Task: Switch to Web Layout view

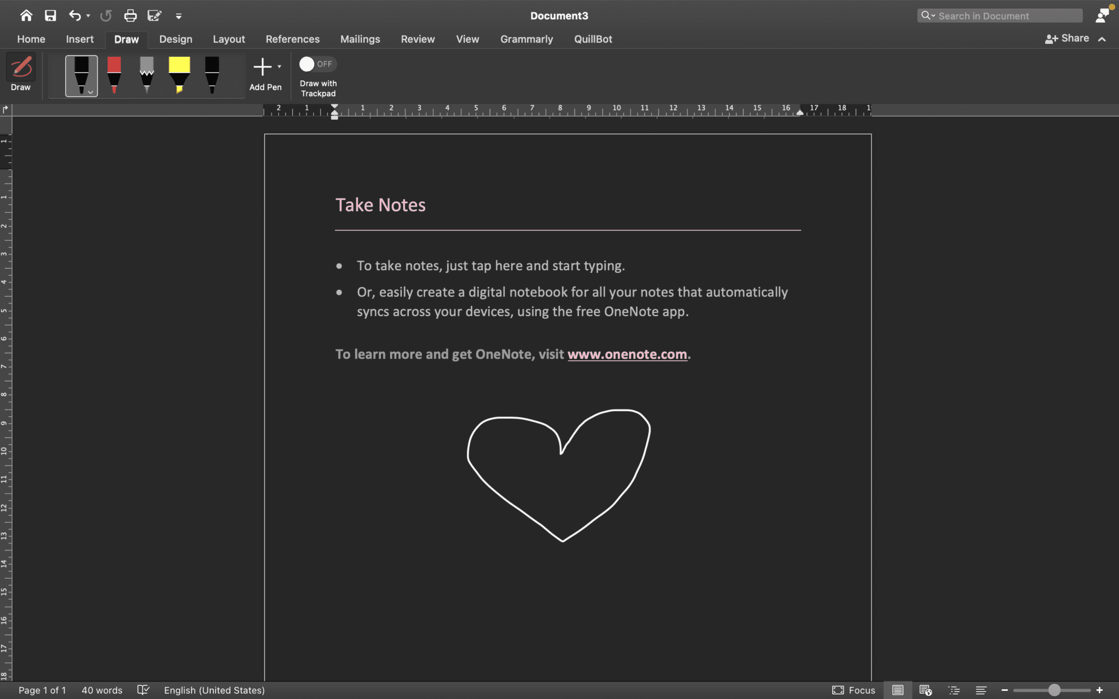Action: click(x=926, y=690)
